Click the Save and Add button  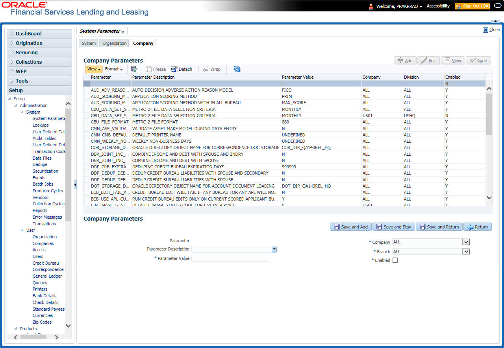coord(350,227)
